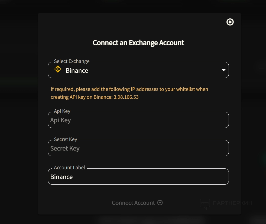
Task: Click the "If required, please add" hint line
Action: (x=129, y=89)
